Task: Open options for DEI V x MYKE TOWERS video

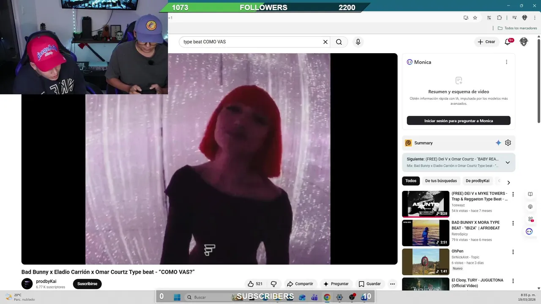Action: coord(513,194)
